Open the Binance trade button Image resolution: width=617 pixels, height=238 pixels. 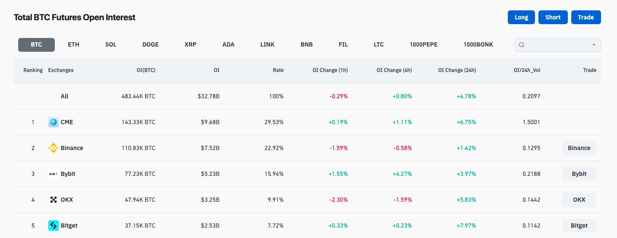[579, 148]
